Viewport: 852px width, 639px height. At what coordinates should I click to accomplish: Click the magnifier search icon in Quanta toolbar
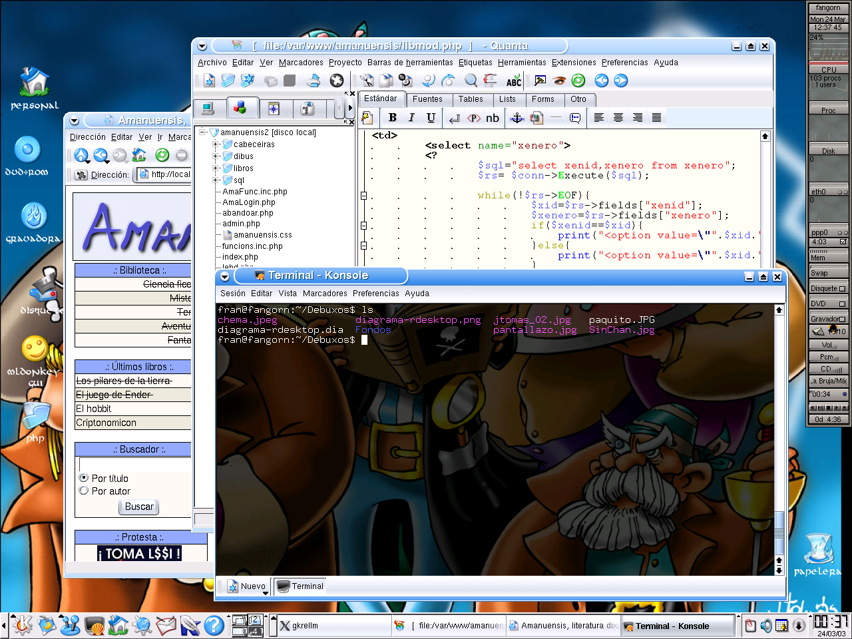pos(471,81)
